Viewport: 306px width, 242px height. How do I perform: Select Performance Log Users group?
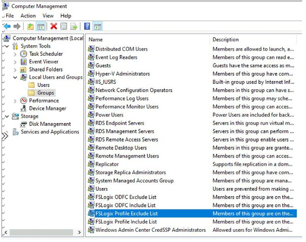(122, 98)
